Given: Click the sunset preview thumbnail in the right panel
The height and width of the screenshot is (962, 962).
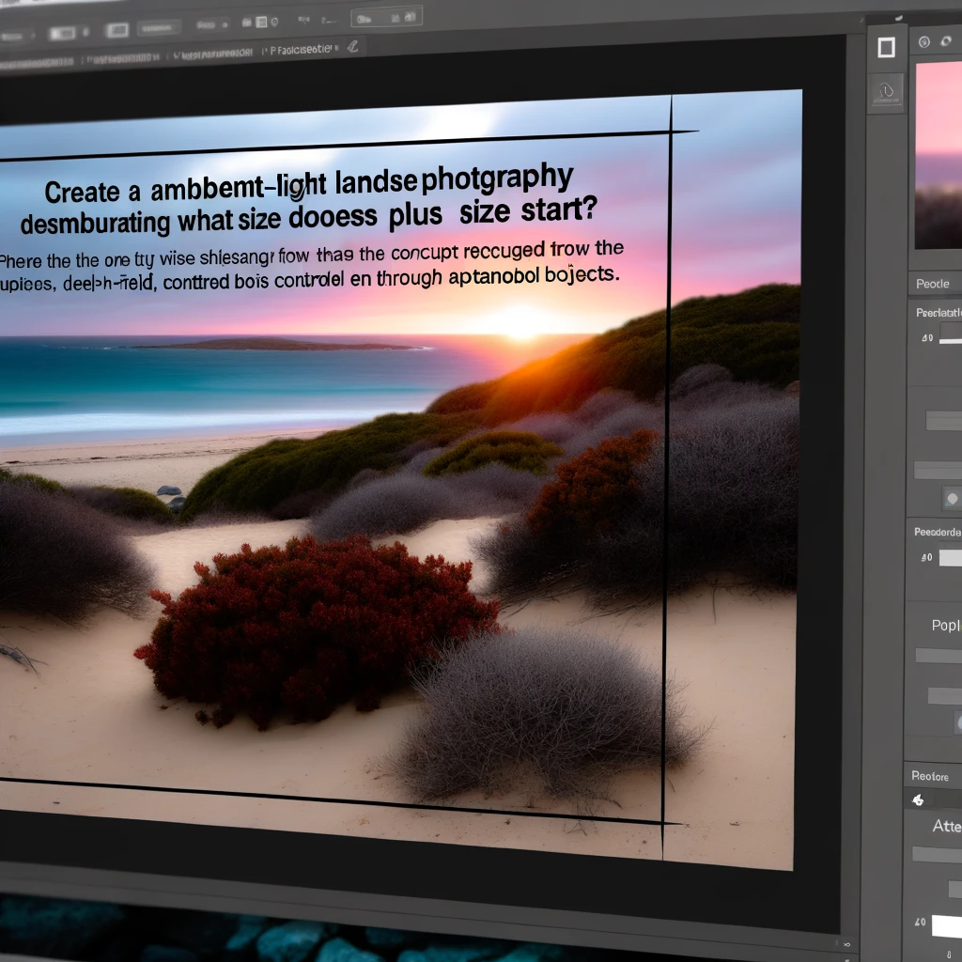Looking at the screenshot, I should (x=939, y=155).
